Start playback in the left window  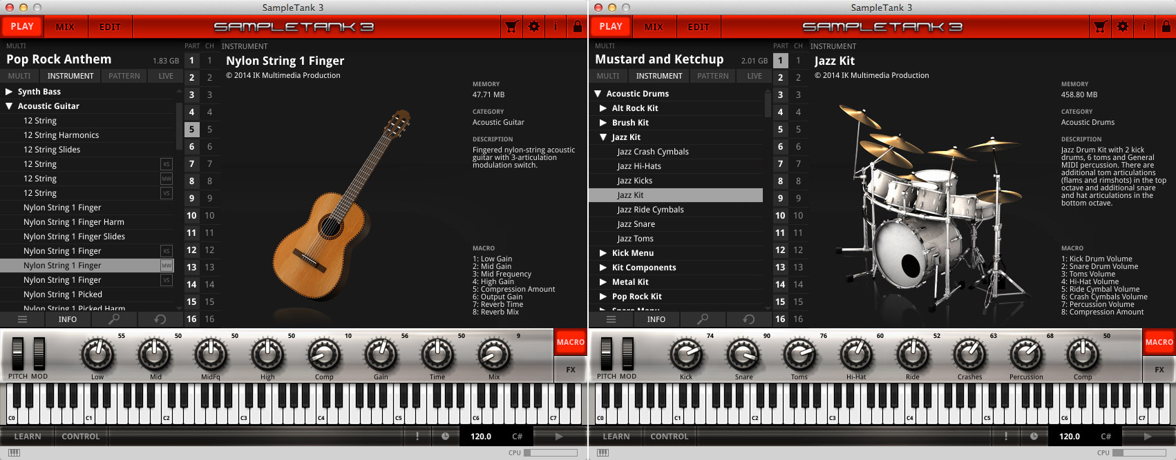click(559, 436)
